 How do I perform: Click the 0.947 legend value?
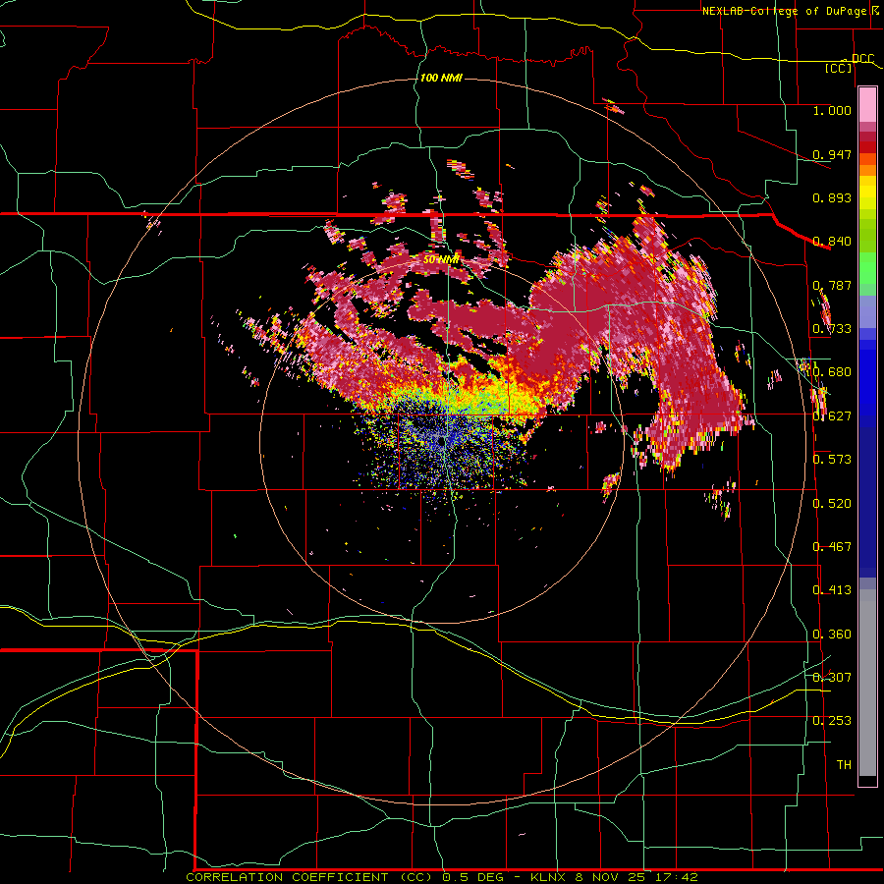[832, 154]
